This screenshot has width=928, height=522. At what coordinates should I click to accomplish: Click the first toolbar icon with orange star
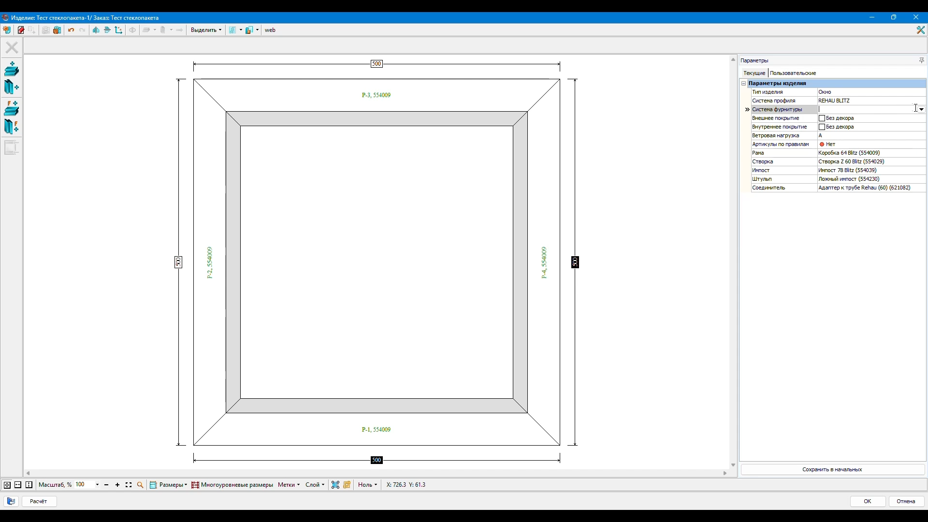point(7,30)
